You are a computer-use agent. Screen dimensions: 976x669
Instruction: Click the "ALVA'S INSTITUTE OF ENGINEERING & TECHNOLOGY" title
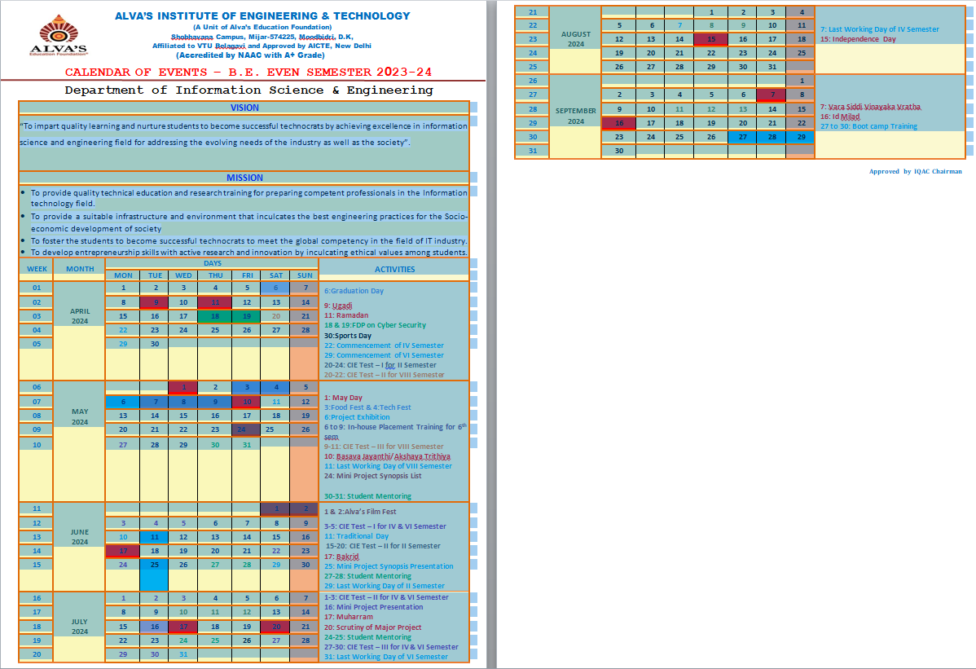tap(262, 16)
